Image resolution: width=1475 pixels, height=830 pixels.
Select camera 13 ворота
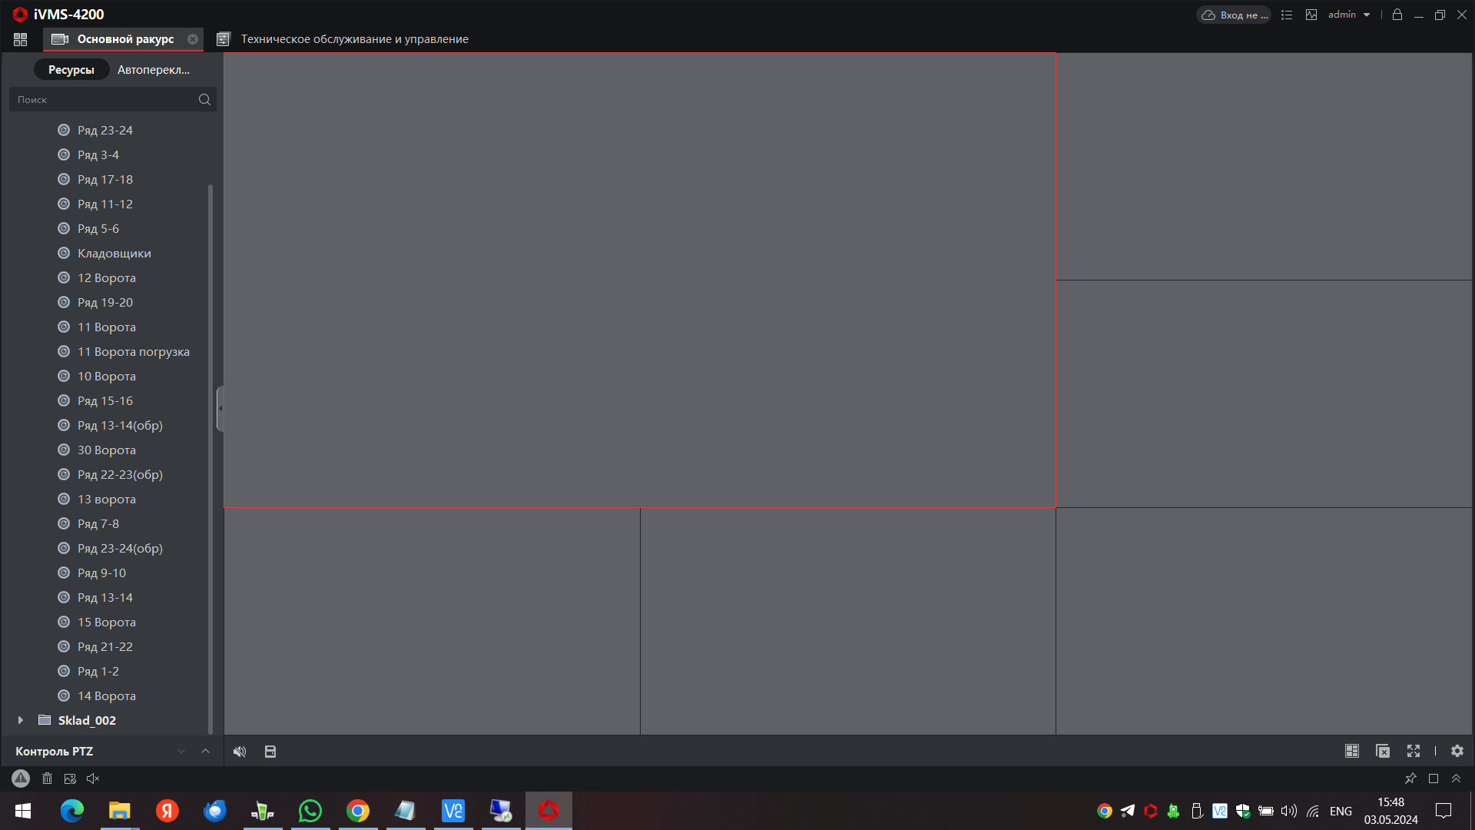tap(107, 500)
